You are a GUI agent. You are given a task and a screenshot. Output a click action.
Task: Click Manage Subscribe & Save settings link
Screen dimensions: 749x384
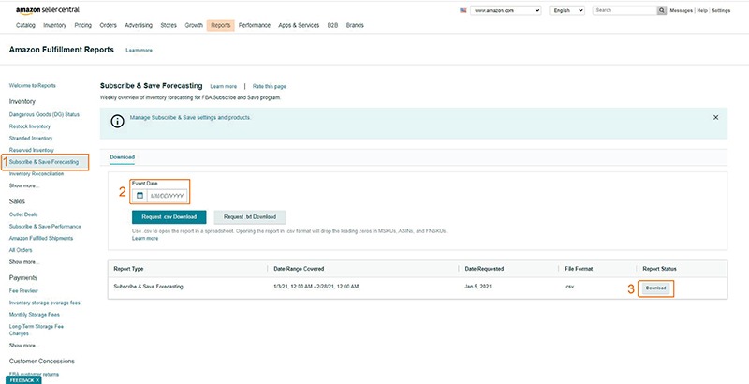tap(190, 117)
